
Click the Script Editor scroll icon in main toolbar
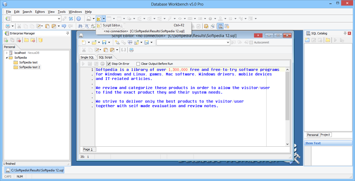click(x=99, y=19)
